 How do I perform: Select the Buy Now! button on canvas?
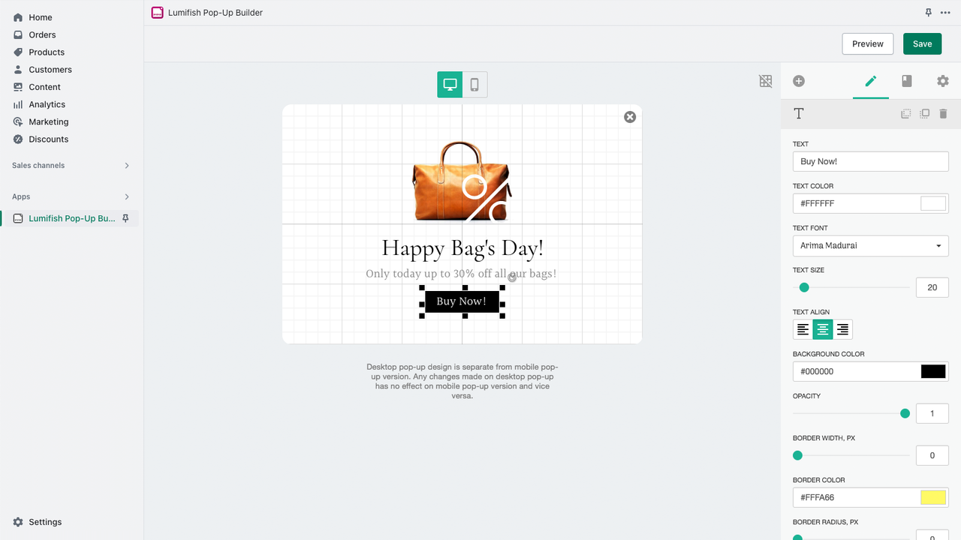(x=462, y=301)
